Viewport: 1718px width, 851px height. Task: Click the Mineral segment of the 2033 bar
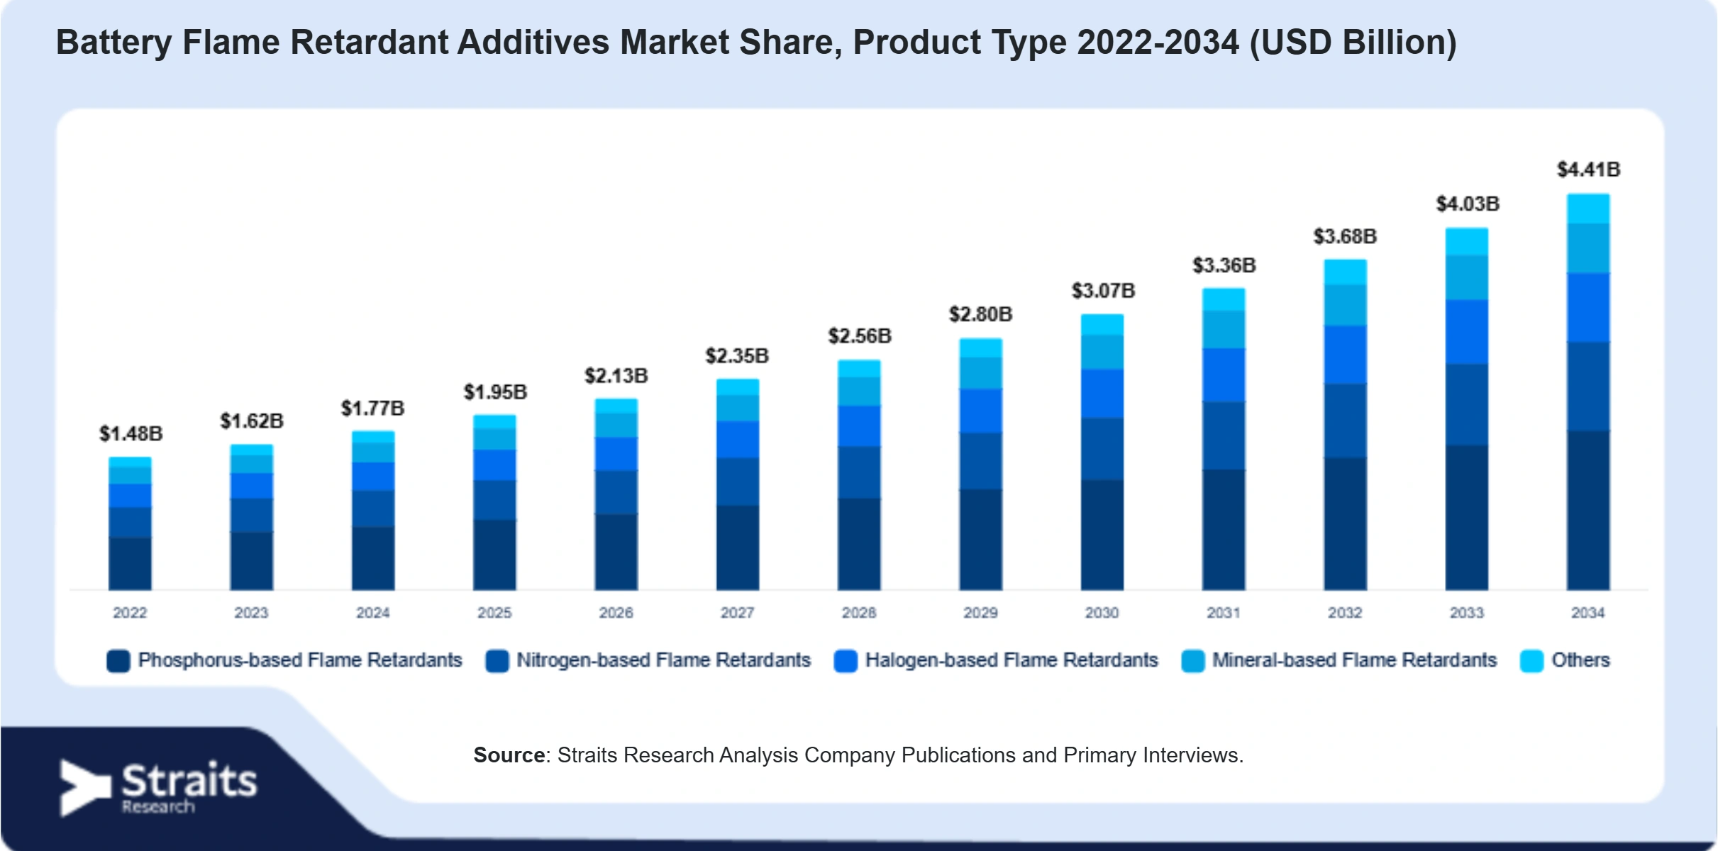click(1467, 277)
